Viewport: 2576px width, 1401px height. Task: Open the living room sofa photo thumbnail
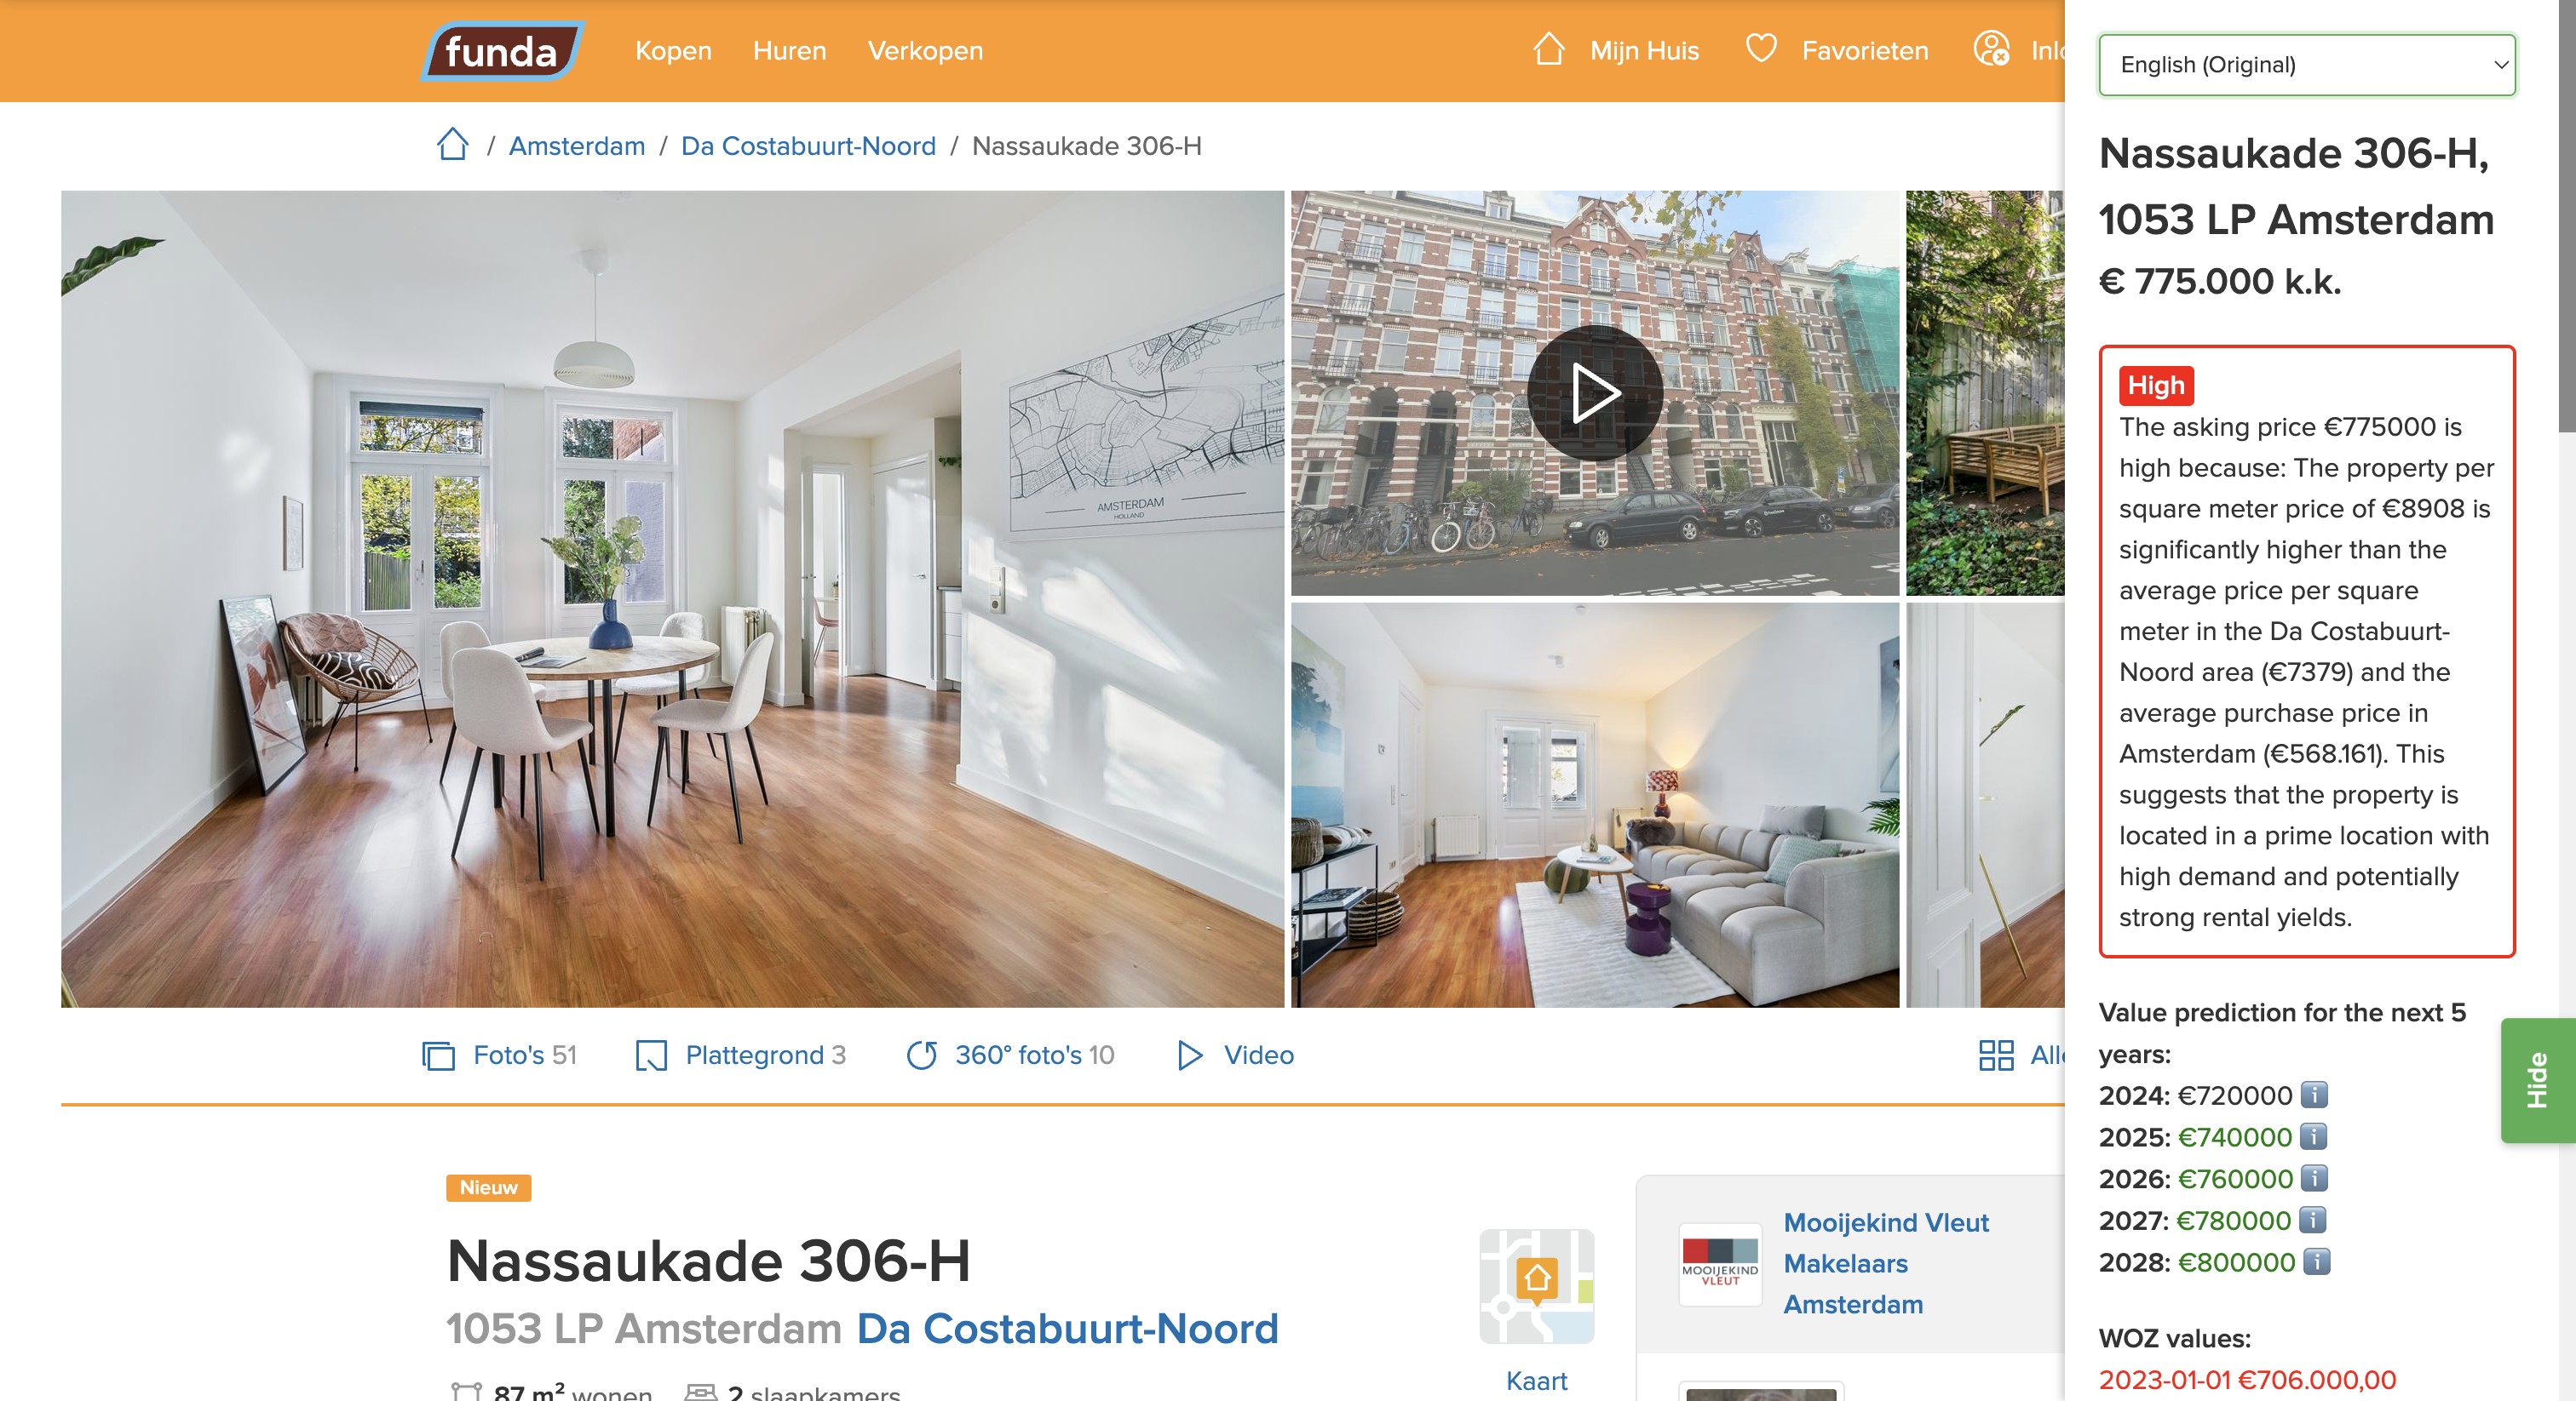click(x=1594, y=804)
